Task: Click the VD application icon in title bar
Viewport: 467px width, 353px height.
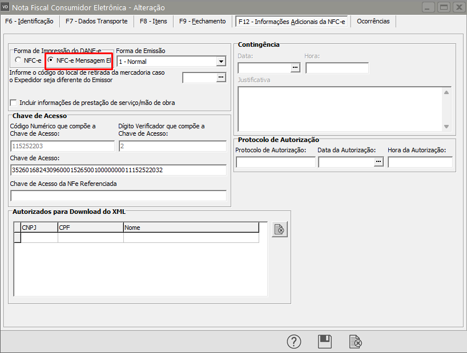Action: pos(6,7)
